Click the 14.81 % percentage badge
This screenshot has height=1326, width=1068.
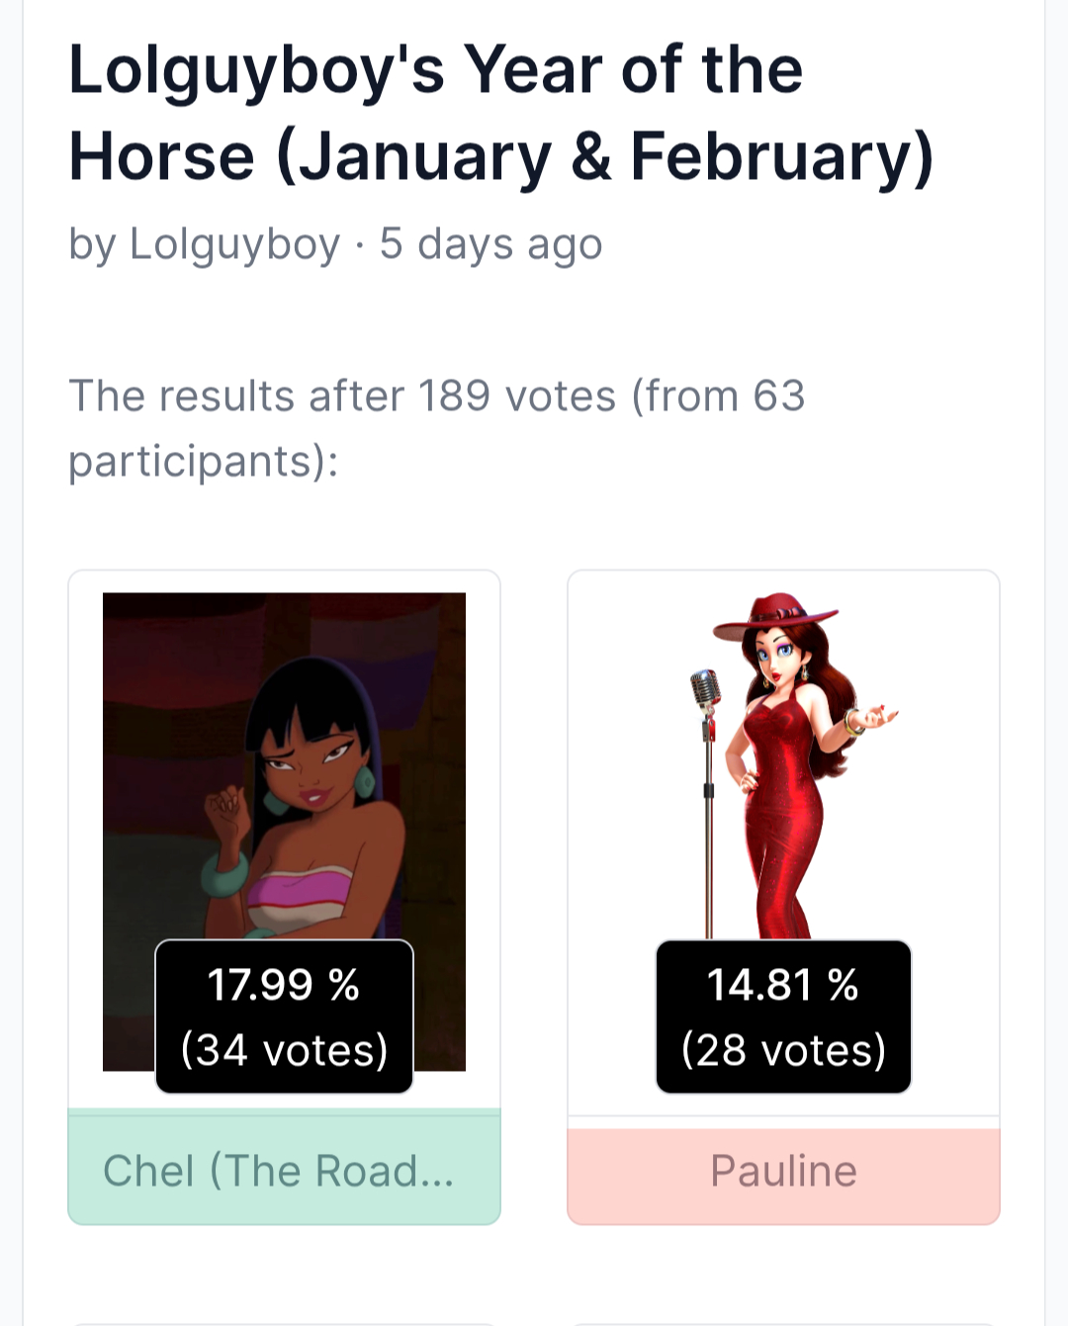(x=783, y=985)
